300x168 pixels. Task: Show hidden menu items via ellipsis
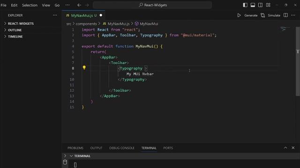[x=67, y=5]
